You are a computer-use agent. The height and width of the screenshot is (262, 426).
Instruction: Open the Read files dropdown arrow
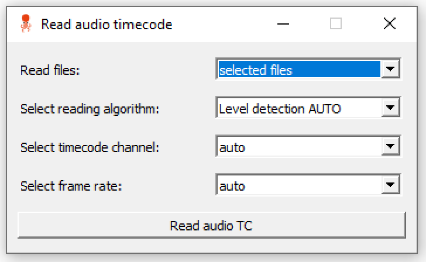click(x=390, y=70)
